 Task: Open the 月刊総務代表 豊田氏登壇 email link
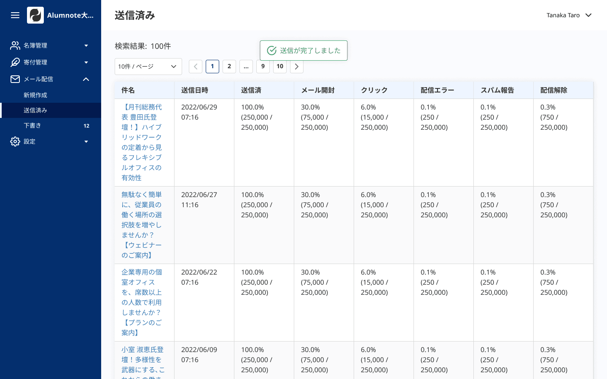click(142, 142)
